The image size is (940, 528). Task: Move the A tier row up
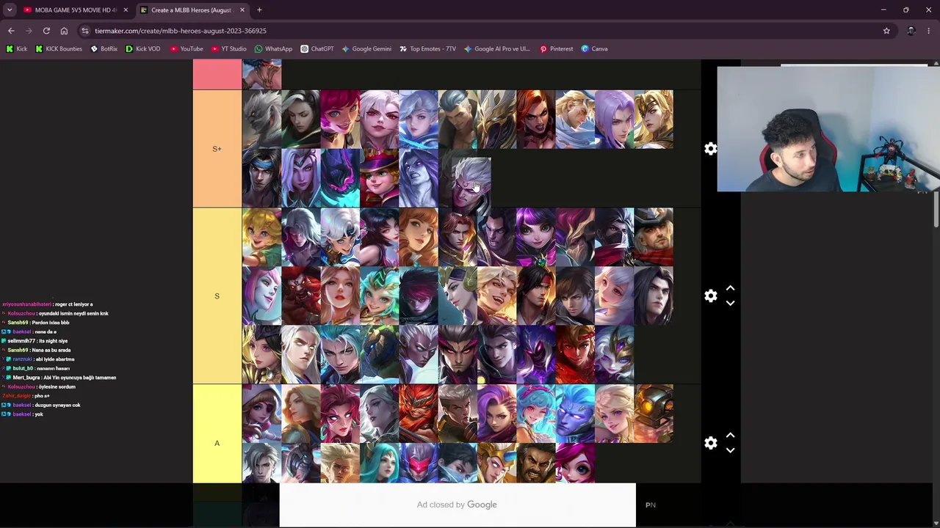730,436
